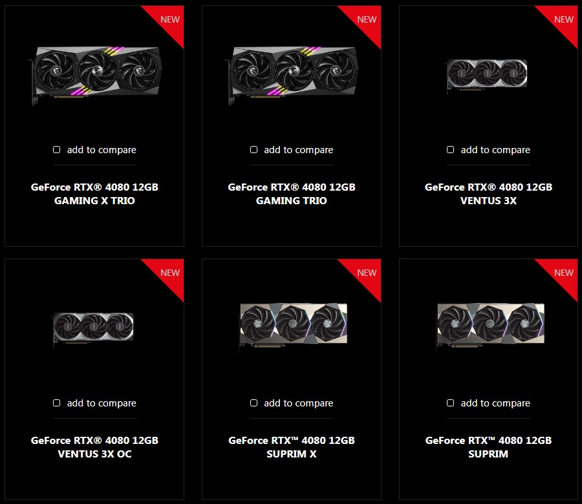Image resolution: width=582 pixels, height=504 pixels.
Task: Open GAMING TRIO graphics card image
Action: point(293,74)
